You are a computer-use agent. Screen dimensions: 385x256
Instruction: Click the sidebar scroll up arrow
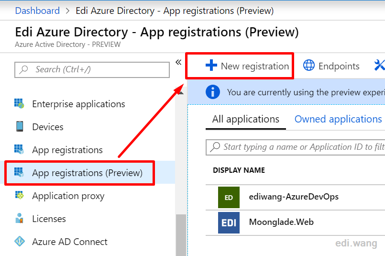(x=181, y=93)
